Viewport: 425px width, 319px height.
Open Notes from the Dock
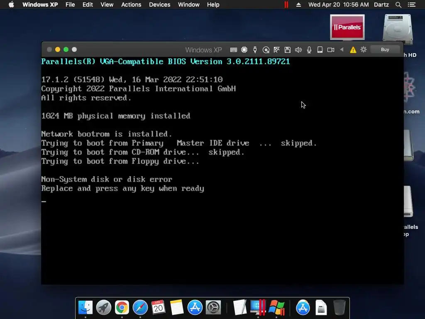pos(177,307)
